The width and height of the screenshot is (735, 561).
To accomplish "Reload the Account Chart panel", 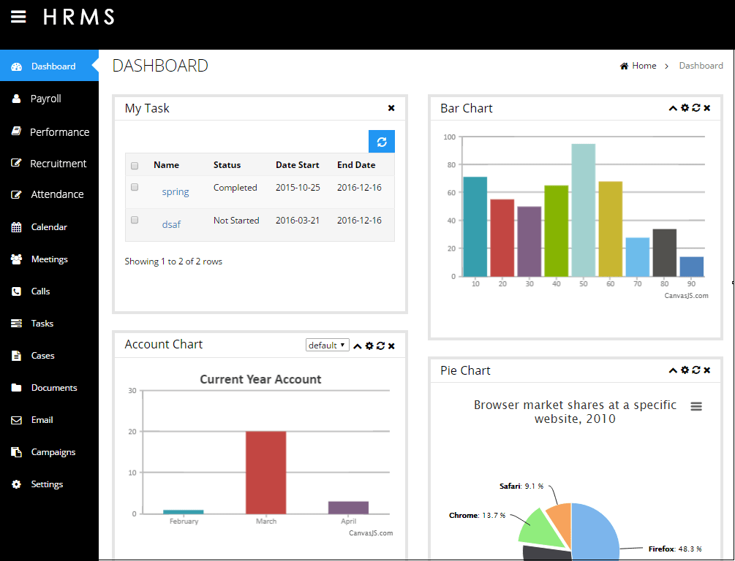I will coord(380,346).
